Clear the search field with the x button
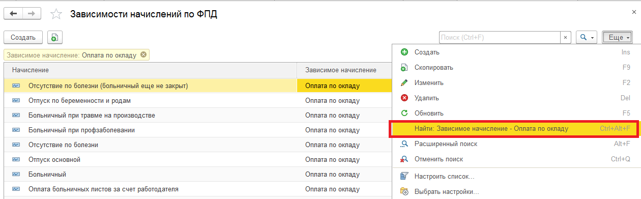641x199 pixels. click(x=566, y=37)
